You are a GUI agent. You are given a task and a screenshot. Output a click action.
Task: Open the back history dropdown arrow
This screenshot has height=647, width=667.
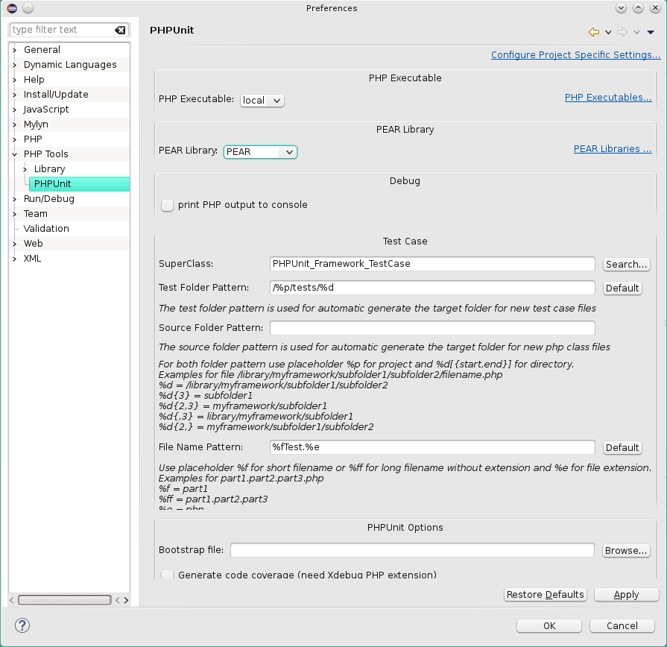click(x=608, y=32)
